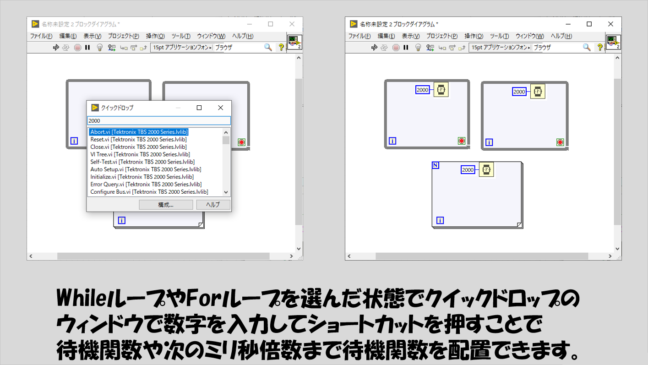Click Step Over in window behind Quick Drop
This screenshot has width=648, height=365.
(134, 47)
